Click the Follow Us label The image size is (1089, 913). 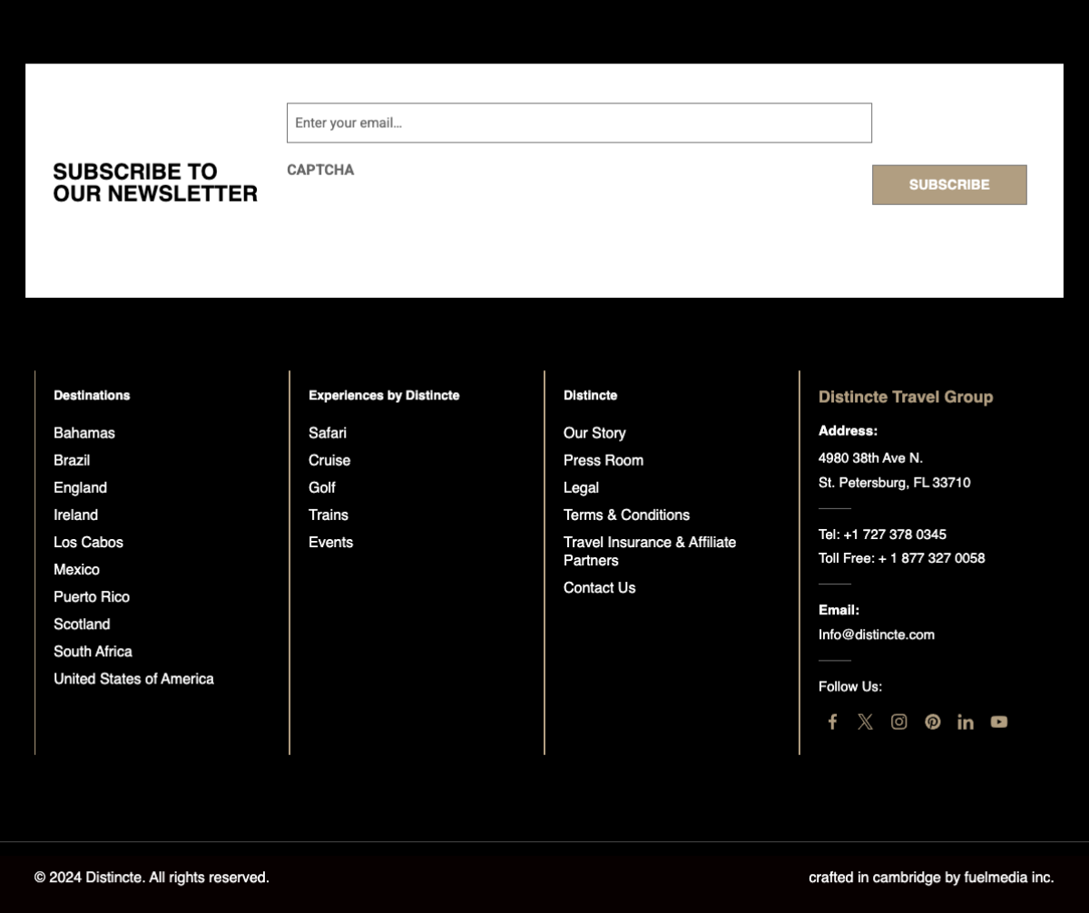click(850, 686)
